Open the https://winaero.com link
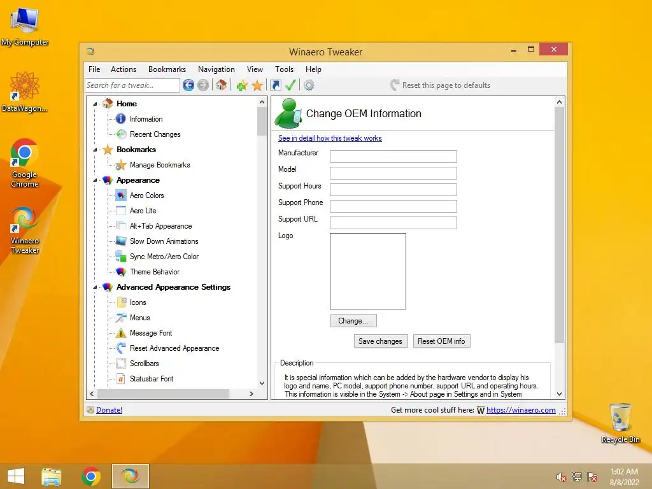The image size is (652, 489). click(521, 410)
